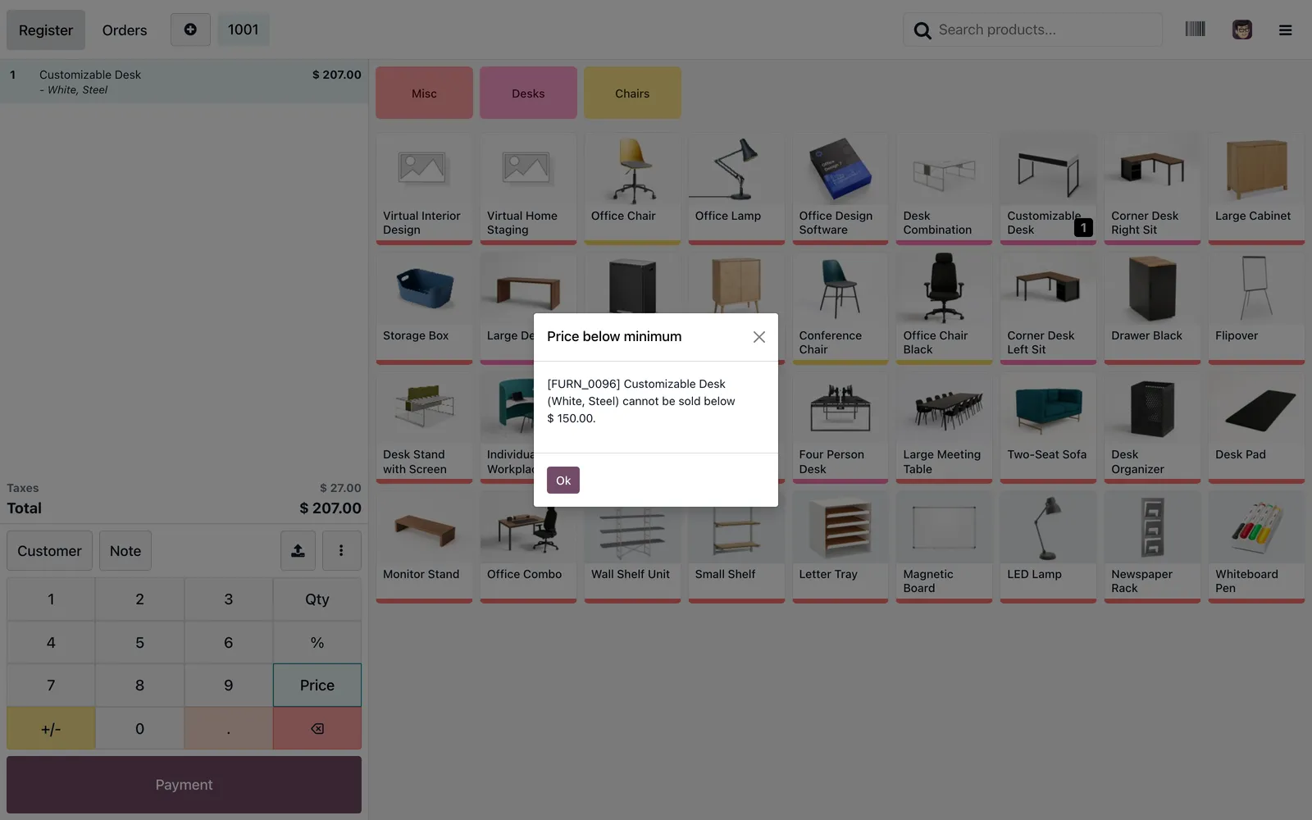Click the upload action icon
The image size is (1312, 820).
(298, 551)
